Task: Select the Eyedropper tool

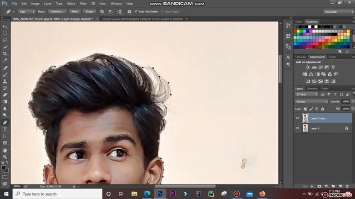Action: [x=5, y=60]
